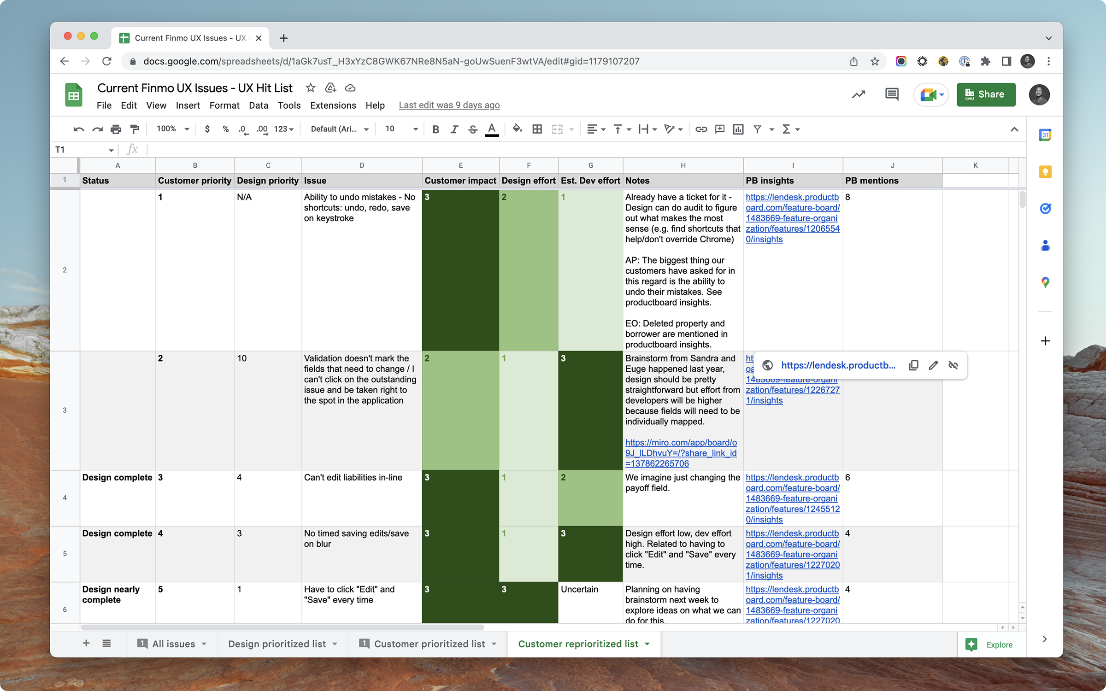Copy link icon in link popup
The width and height of the screenshot is (1106, 691).
pos(913,365)
